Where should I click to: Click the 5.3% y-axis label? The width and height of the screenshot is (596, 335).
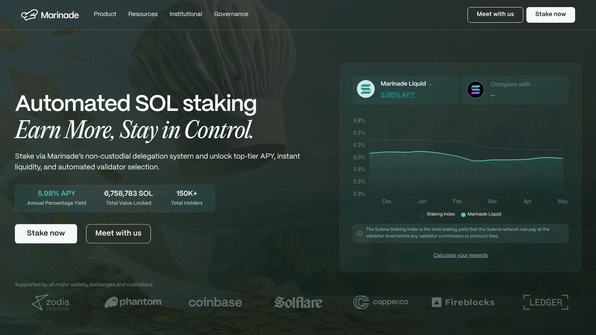pyautogui.click(x=359, y=194)
